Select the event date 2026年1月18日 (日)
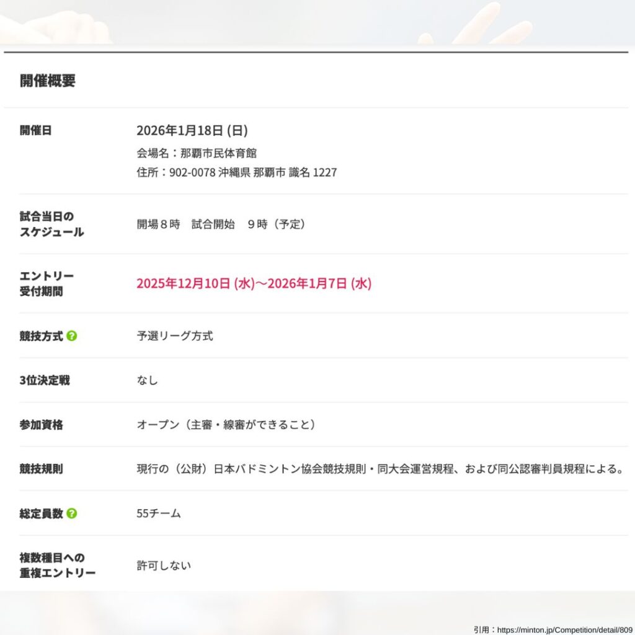The width and height of the screenshot is (635, 635). (x=192, y=130)
